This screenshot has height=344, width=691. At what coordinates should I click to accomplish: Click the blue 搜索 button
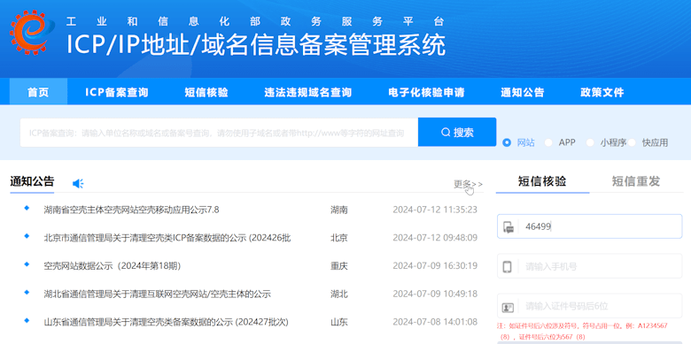tap(457, 132)
